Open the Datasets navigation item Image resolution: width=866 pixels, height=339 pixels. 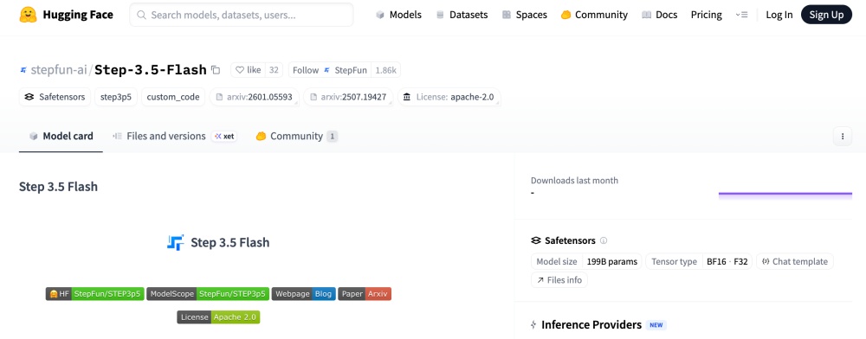pos(462,15)
